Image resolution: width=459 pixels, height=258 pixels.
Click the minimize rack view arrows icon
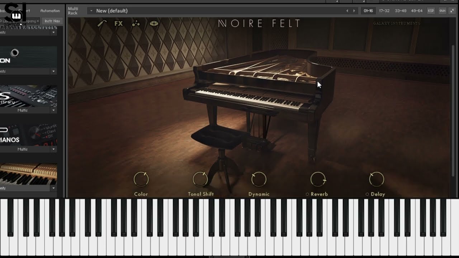pos(452,11)
